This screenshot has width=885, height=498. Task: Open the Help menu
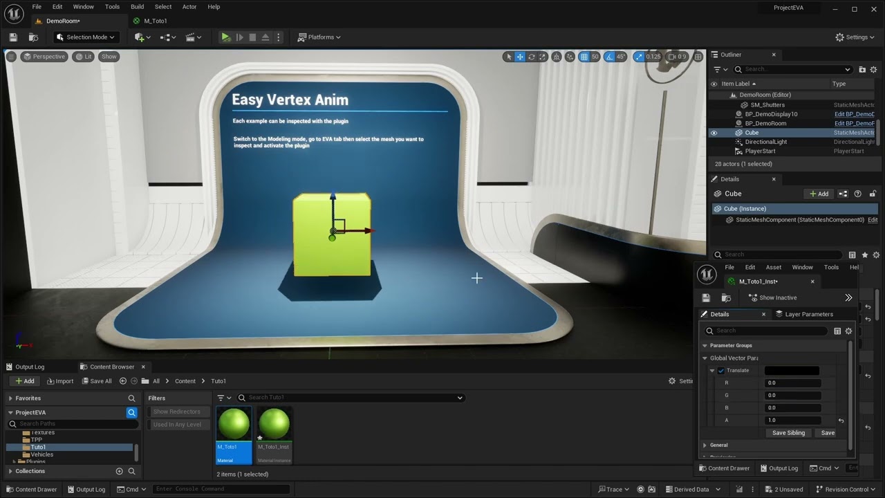[214, 7]
